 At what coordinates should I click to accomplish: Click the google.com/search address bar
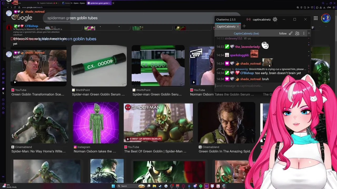pos(32,7)
